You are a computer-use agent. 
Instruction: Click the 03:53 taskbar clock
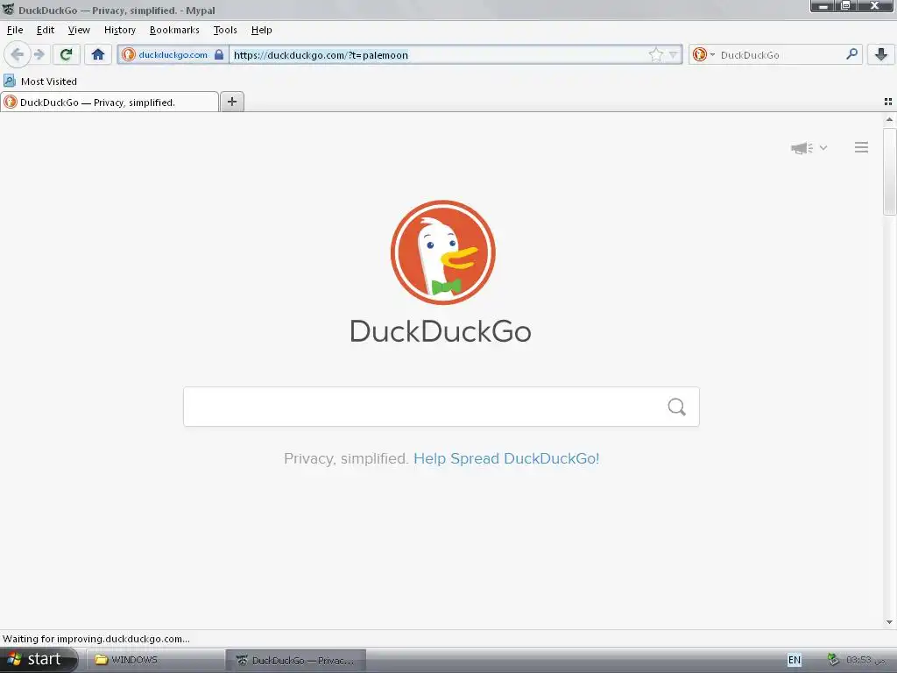pyautogui.click(x=865, y=661)
